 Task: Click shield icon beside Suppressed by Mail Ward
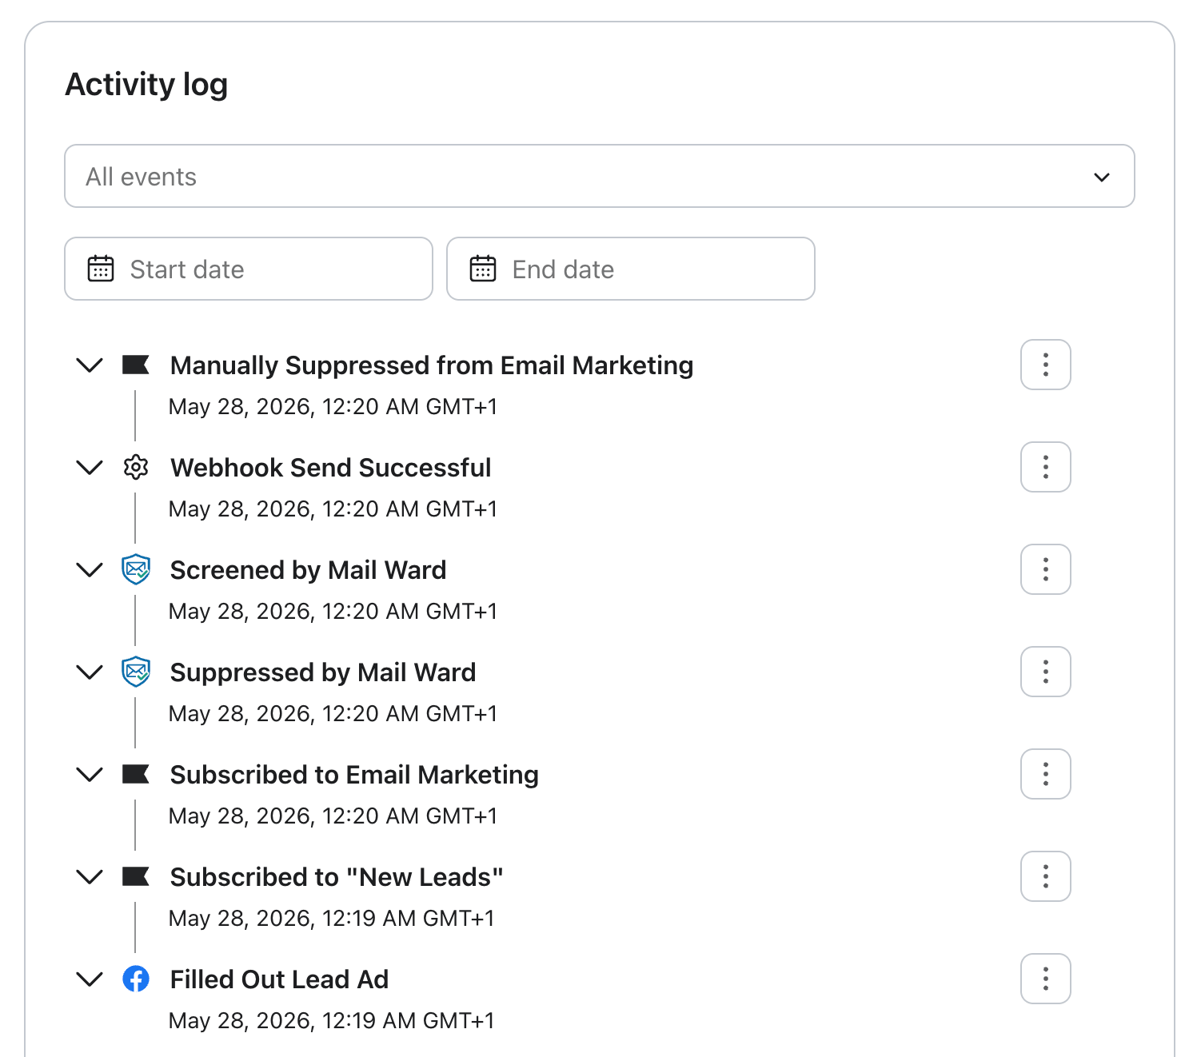pyautogui.click(x=136, y=672)
